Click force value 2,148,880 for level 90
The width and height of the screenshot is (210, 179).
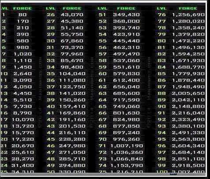188,106
